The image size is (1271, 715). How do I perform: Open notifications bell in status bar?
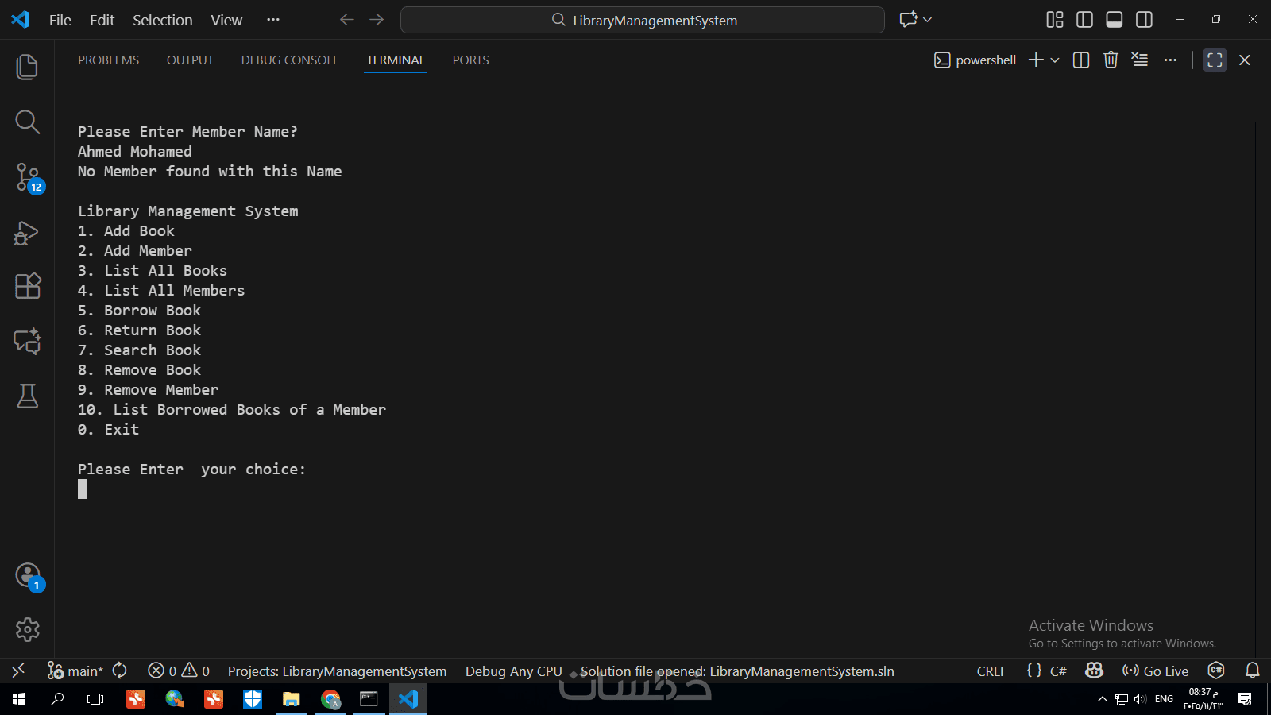1252,671
